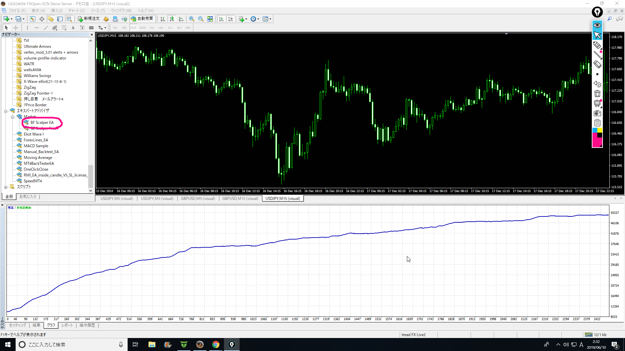Screen dimensions: 625x351
Task: Click Epic Pen undo arrow
Action: (597, 84)
